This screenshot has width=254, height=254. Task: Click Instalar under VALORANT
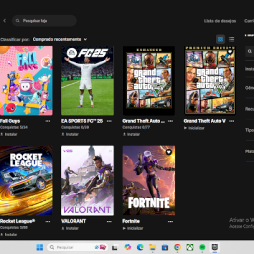point(70,229)
